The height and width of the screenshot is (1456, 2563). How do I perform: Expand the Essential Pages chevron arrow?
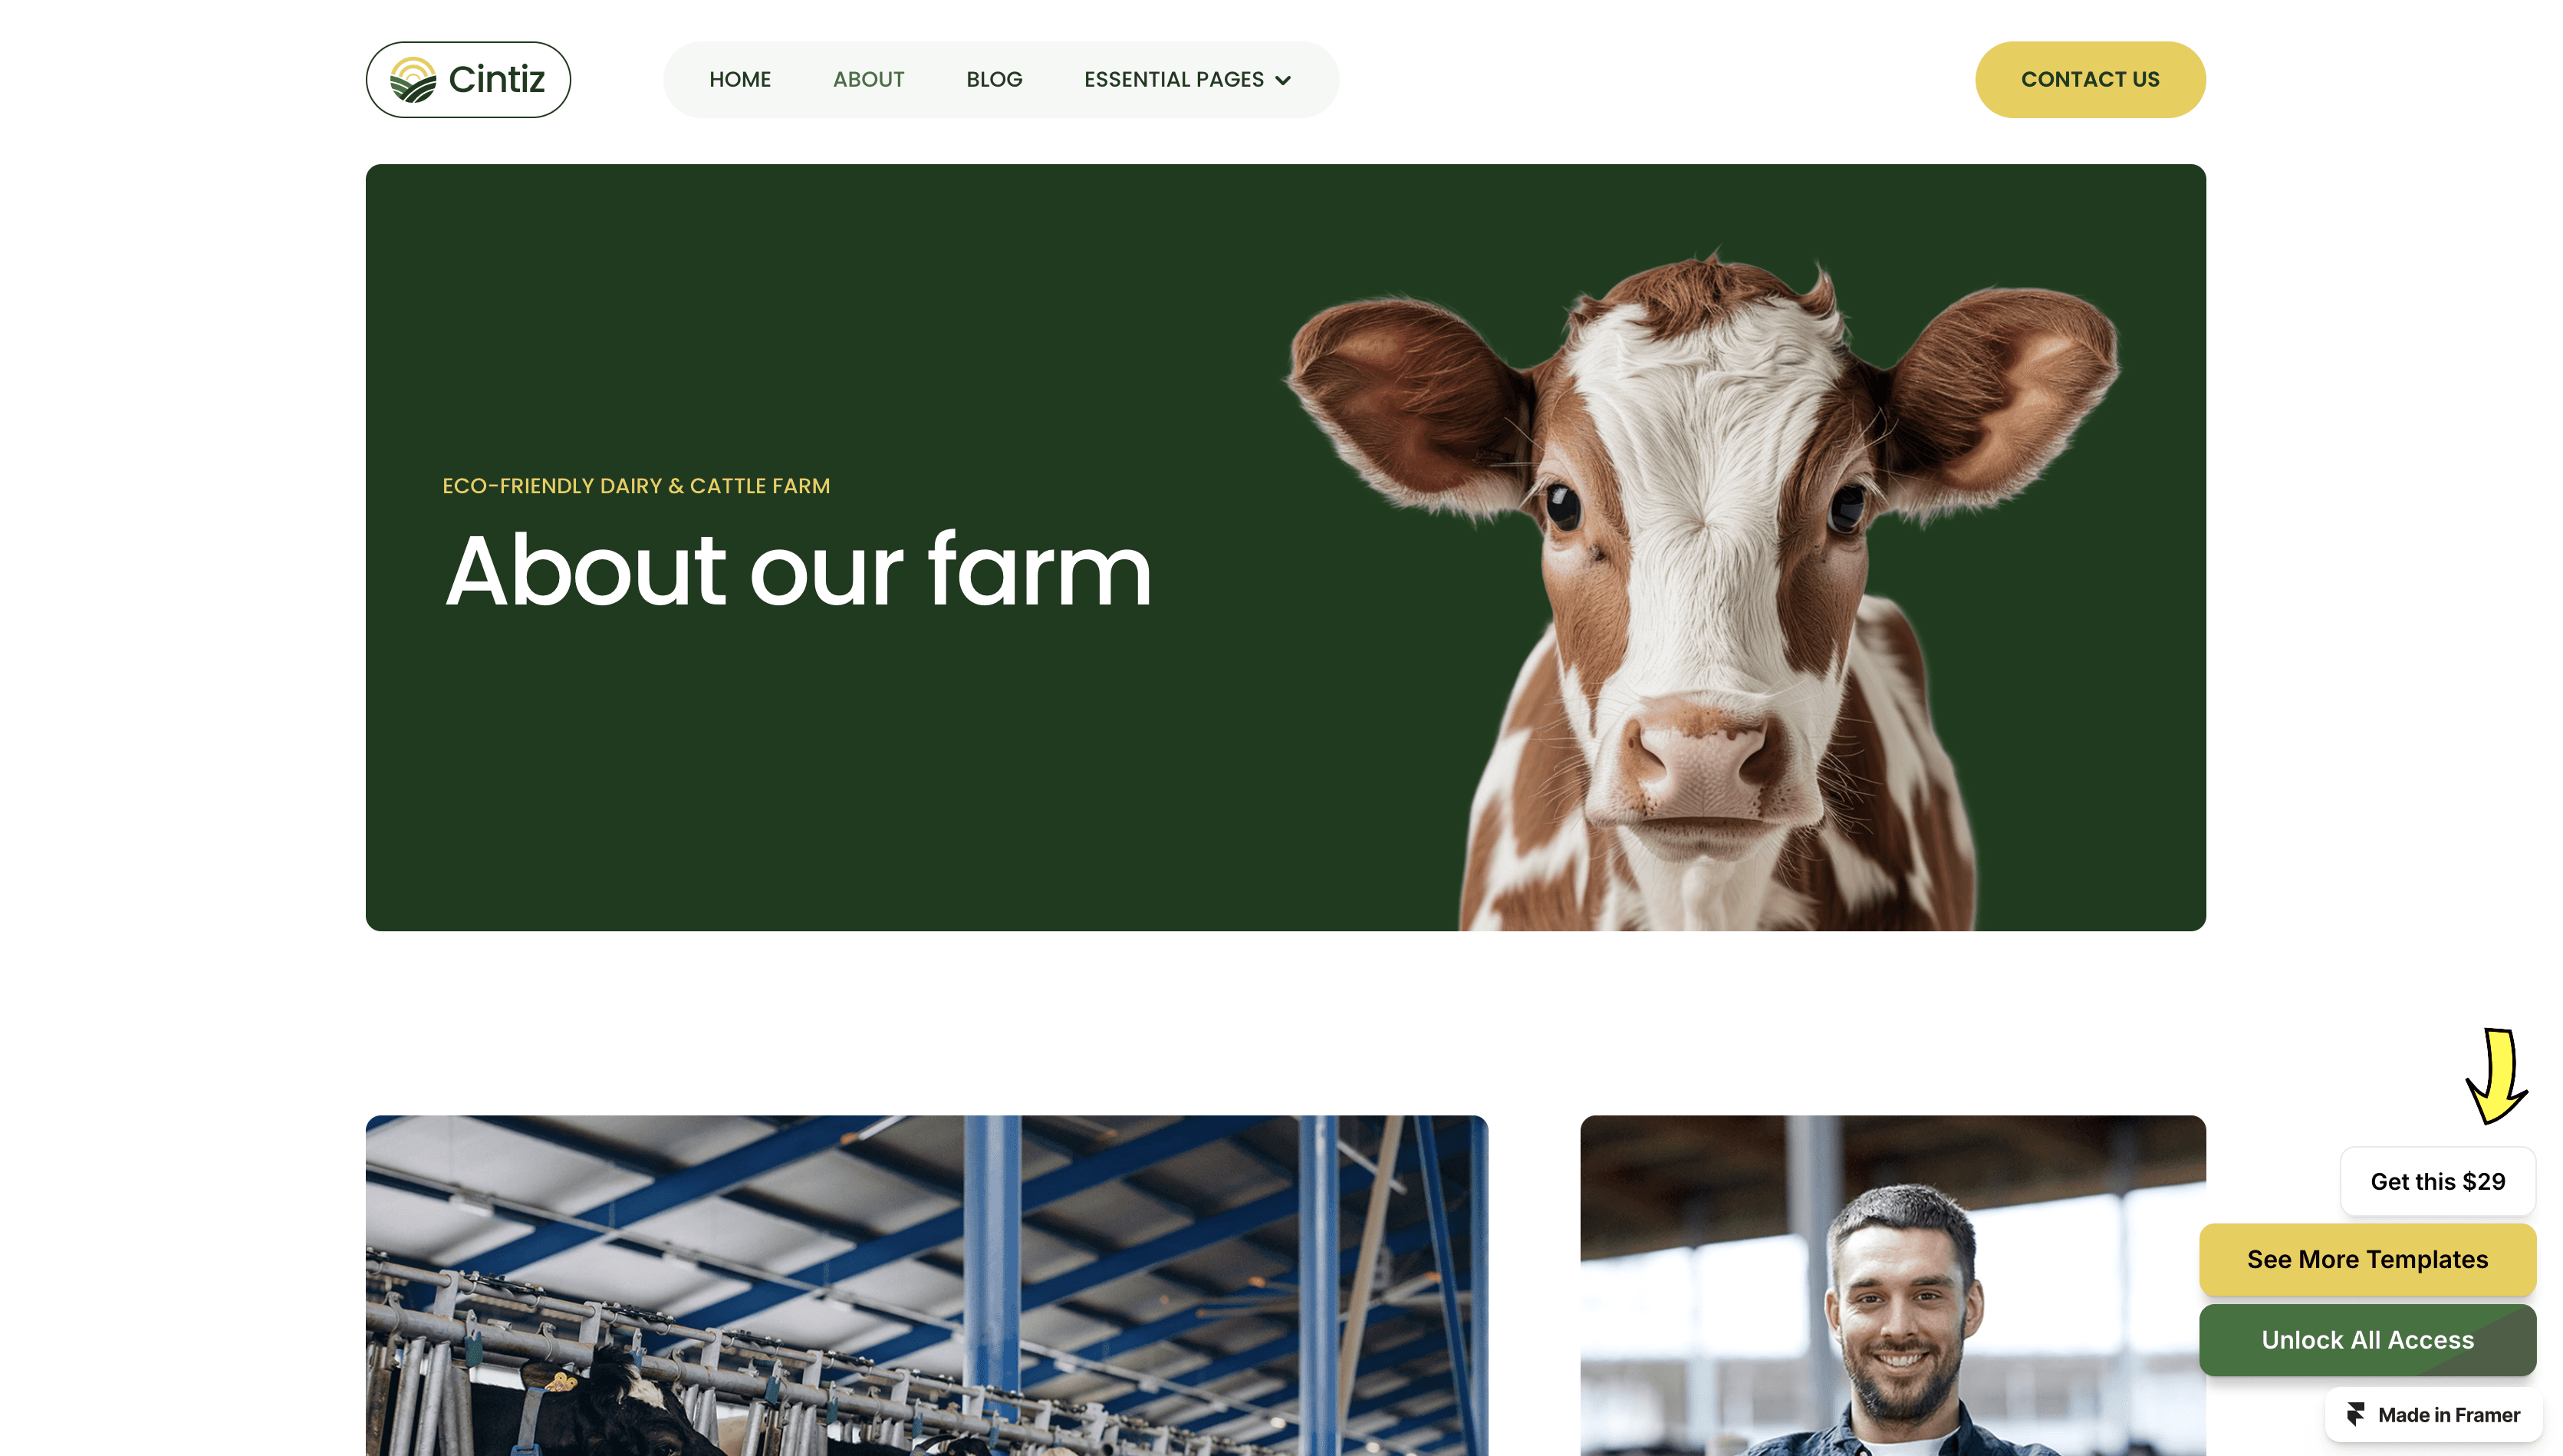coord(1282,80)
